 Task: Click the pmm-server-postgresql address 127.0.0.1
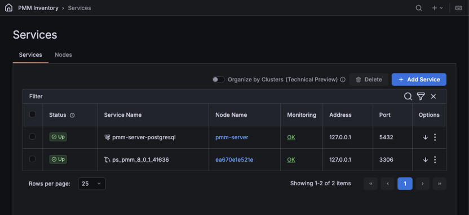click(340, 138)
